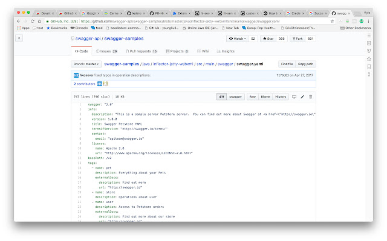Open the Blame view
This screenshot has width=387, height=241.
tap(265, 96)
